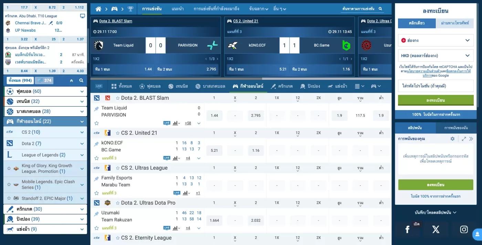Pin the kONO.ECF vs BC.Game match
482x245 pixels.
(96, 144)
